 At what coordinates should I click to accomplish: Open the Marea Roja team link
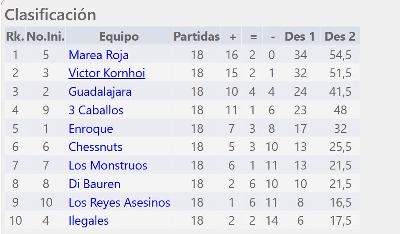click(x=99, y=55)
